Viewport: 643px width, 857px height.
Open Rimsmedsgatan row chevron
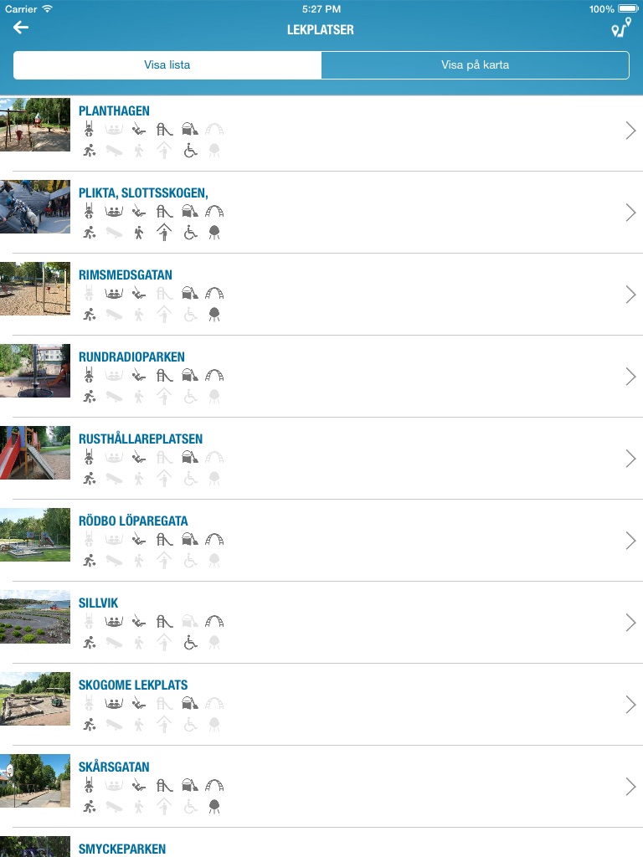[630, 294]
